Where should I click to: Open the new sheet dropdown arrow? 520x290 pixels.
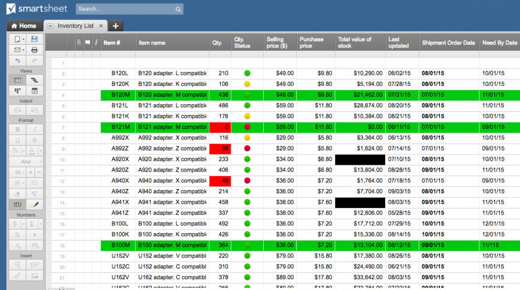click(23, 39)
